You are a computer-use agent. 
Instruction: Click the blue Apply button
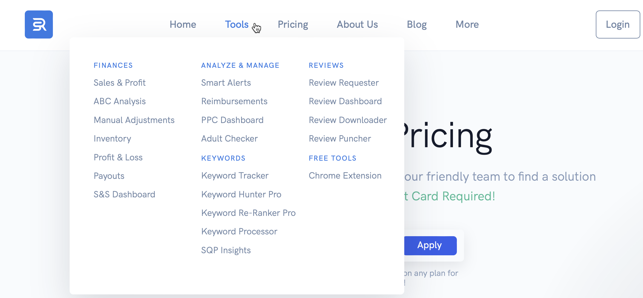pos(430,245)
